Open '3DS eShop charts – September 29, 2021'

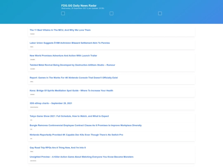pos(51,103)
